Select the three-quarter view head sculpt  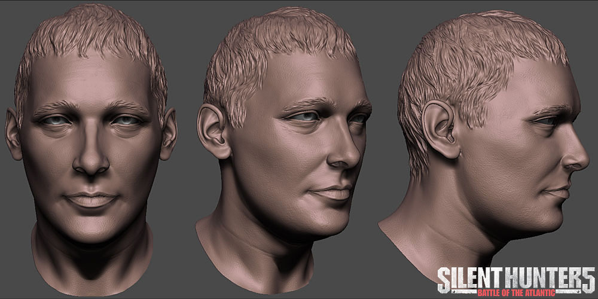click(x=284, y=151)
